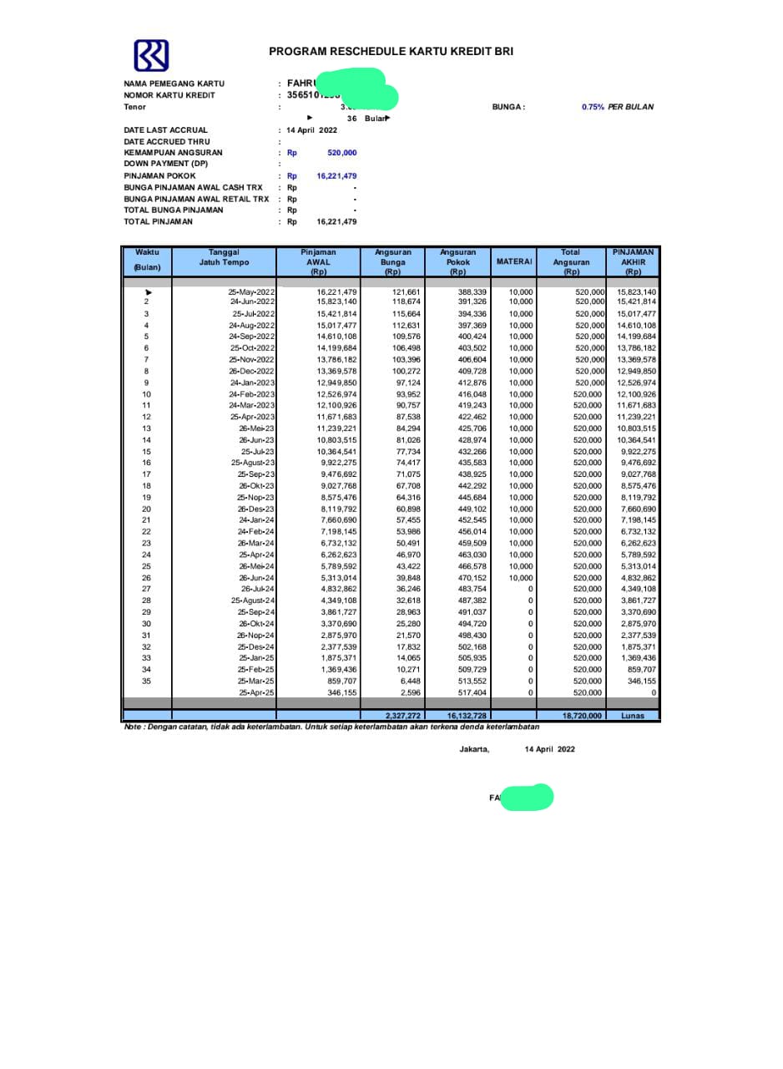Image resolution: width=783 pixels, height=1069 pixels.
Task: Click principal installment "388,339"
Action: tap(472, 292)
